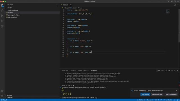Expand the Outline section

[9, 95]
